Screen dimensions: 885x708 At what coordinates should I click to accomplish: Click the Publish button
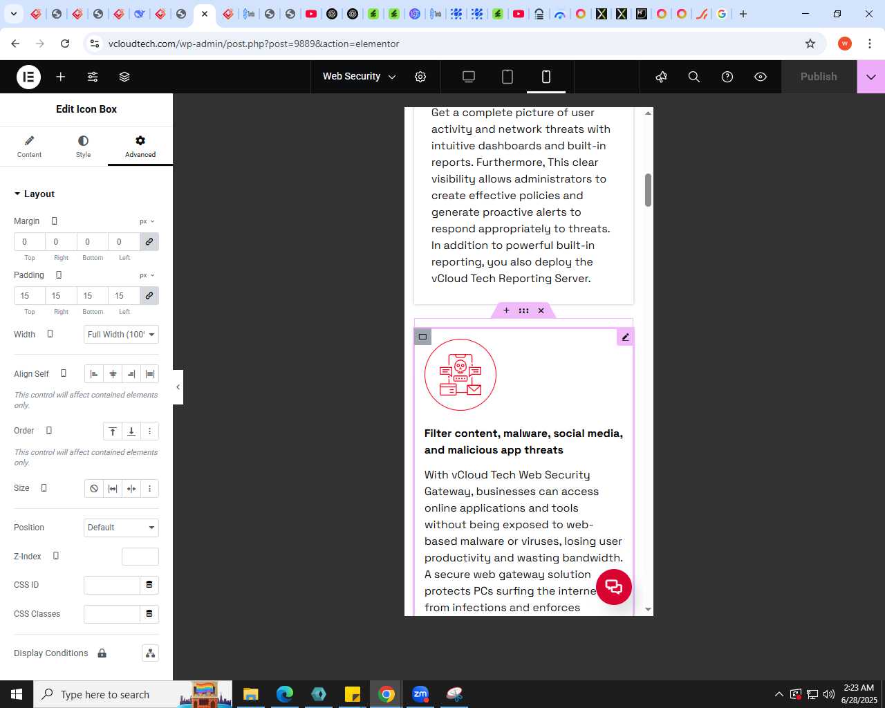(x=819, y=77)
